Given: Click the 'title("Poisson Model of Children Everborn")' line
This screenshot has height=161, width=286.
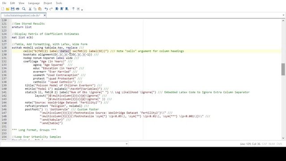Looking at the screenshot, I should 63,85.
